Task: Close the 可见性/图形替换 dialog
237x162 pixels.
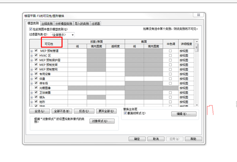Action: pos(198,15)
